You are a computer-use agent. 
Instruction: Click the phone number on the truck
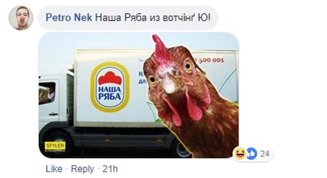click(210, 59)
